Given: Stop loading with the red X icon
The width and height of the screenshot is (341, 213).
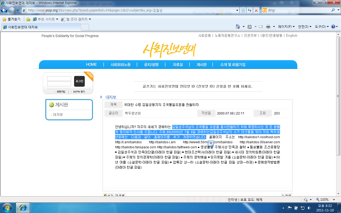Looking at the screenshot, I should click(256, 10).
